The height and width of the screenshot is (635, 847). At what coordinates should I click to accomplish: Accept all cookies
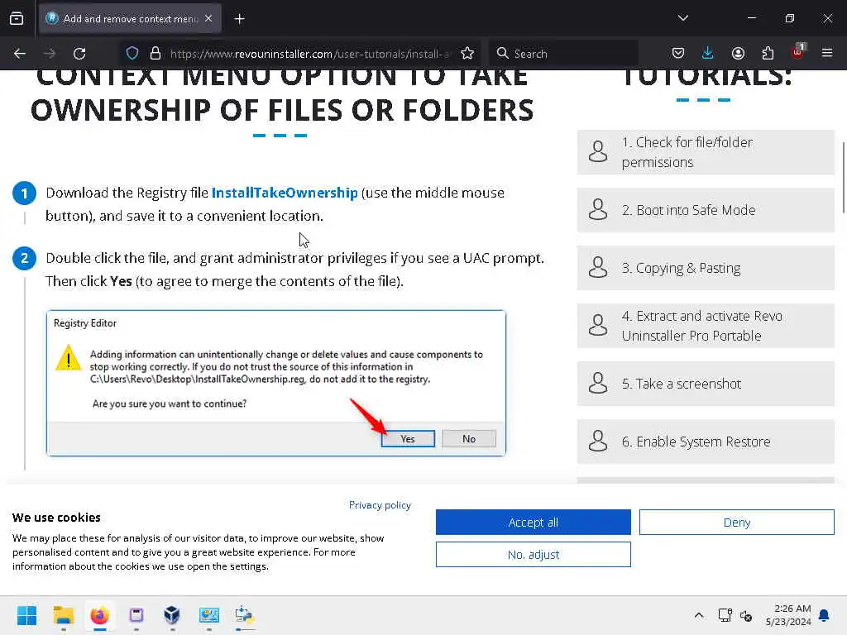[534, 523]
